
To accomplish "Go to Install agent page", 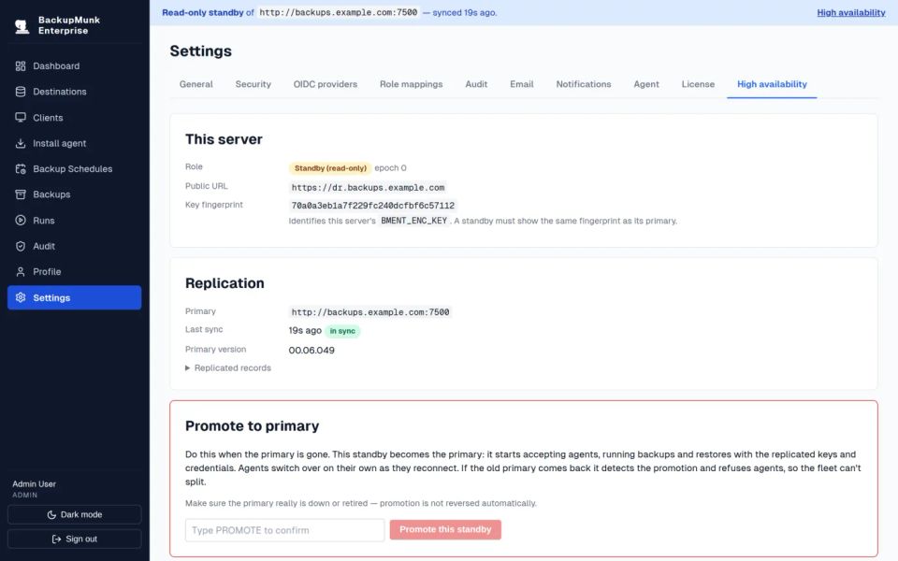I will click(75, 143).
